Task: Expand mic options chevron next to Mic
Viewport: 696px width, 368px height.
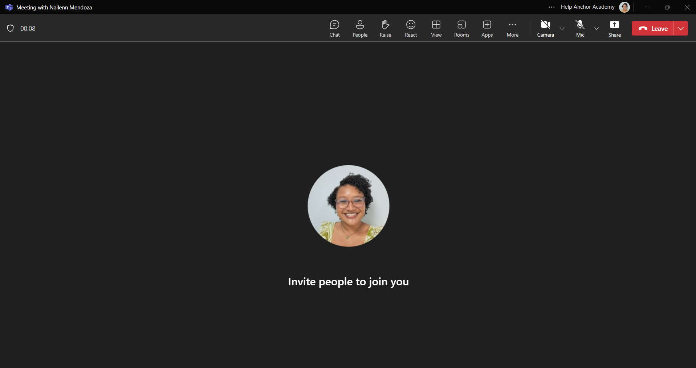Action: click(597, 29)
